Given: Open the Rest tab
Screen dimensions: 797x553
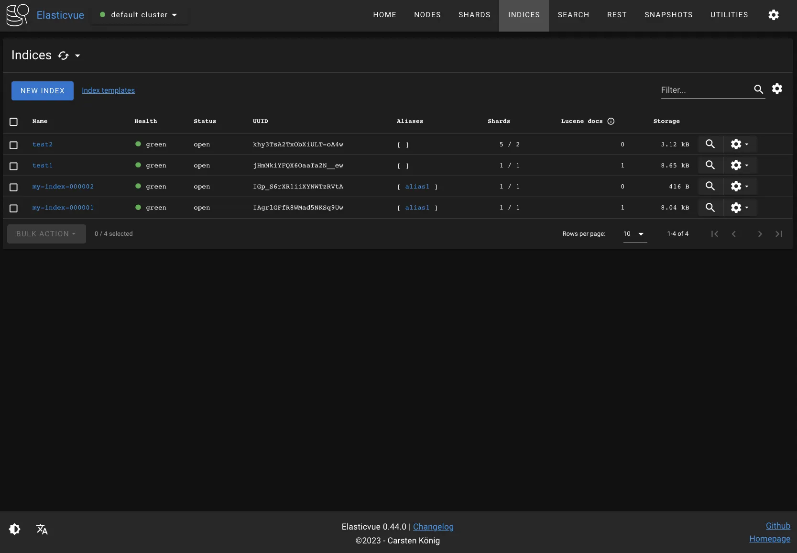Looking at the screenshot, I should [x=617, y=15].
